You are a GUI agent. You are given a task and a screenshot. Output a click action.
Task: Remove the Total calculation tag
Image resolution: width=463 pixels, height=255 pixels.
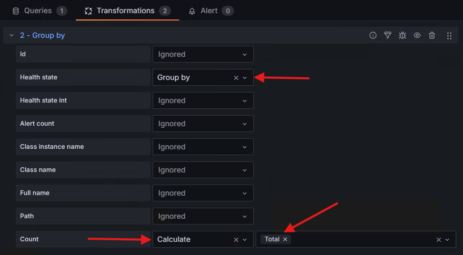(285, 239)
